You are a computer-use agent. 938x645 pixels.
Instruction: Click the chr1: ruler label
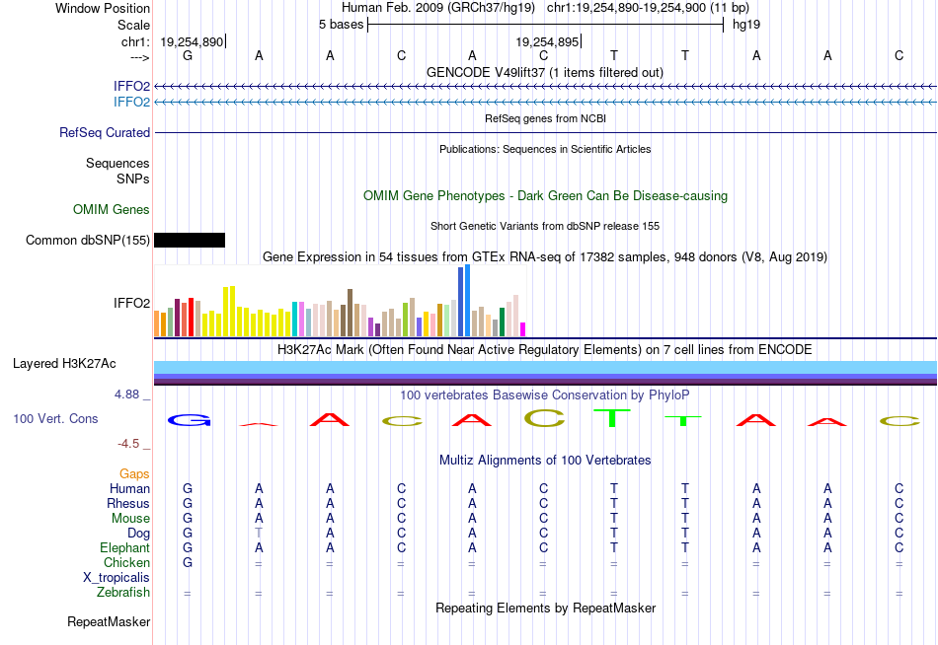[135, 41]
